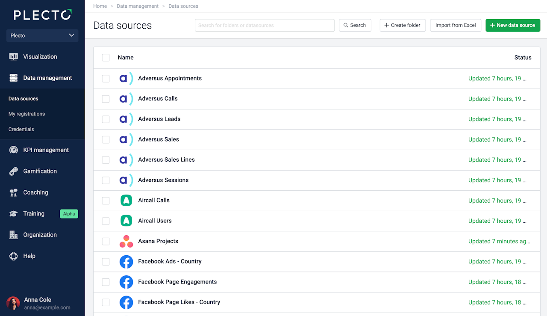Open Credentials in the sidebar

click(x=21, y=129)
